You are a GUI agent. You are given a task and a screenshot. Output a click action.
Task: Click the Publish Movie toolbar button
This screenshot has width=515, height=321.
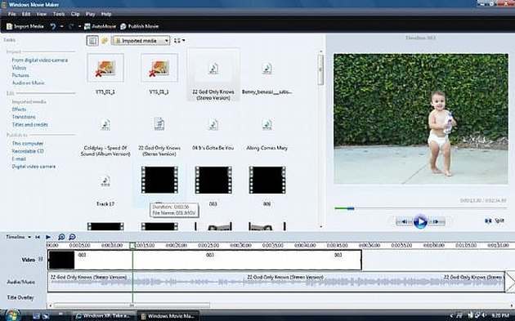pyautogui.click(x=140, y=26)
